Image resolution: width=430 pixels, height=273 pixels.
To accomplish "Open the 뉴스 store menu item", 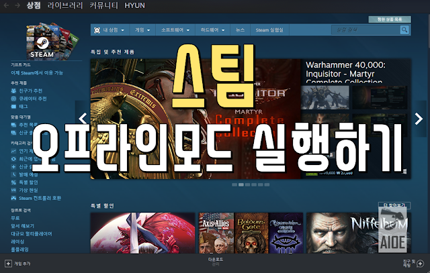I will point(241,30).
